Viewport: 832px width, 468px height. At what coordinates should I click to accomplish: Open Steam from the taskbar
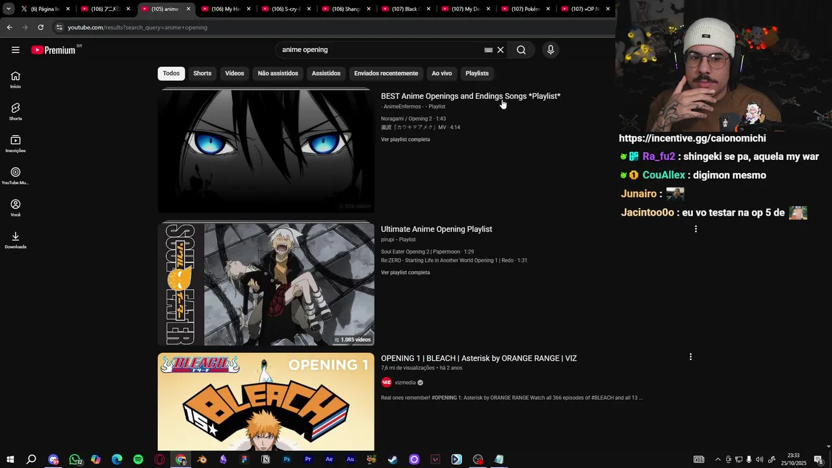393,460
